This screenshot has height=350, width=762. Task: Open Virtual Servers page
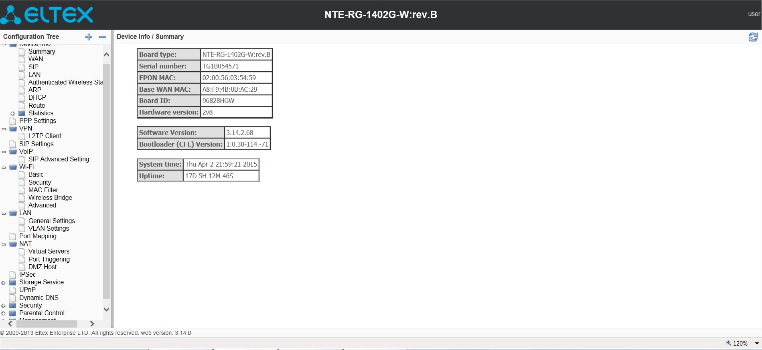[x=49, y=251]
